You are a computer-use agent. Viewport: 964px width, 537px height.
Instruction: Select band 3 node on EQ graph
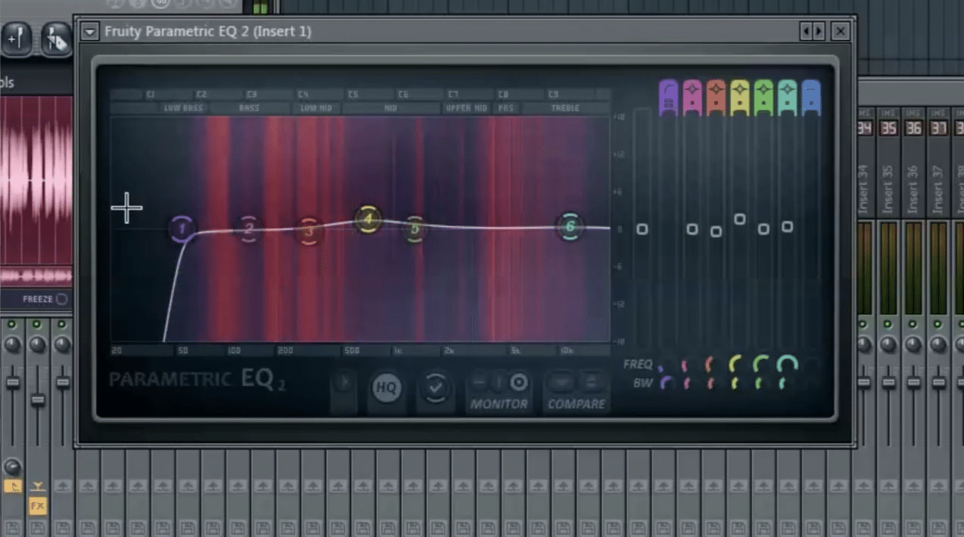[x=308, y=231]
